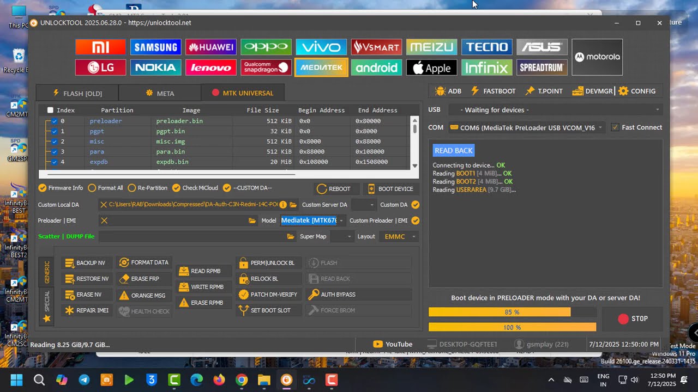The width and height of the screenshot is (698, 392).
Task: Open the ASUS brand section
Action: [x=542, y=47]
